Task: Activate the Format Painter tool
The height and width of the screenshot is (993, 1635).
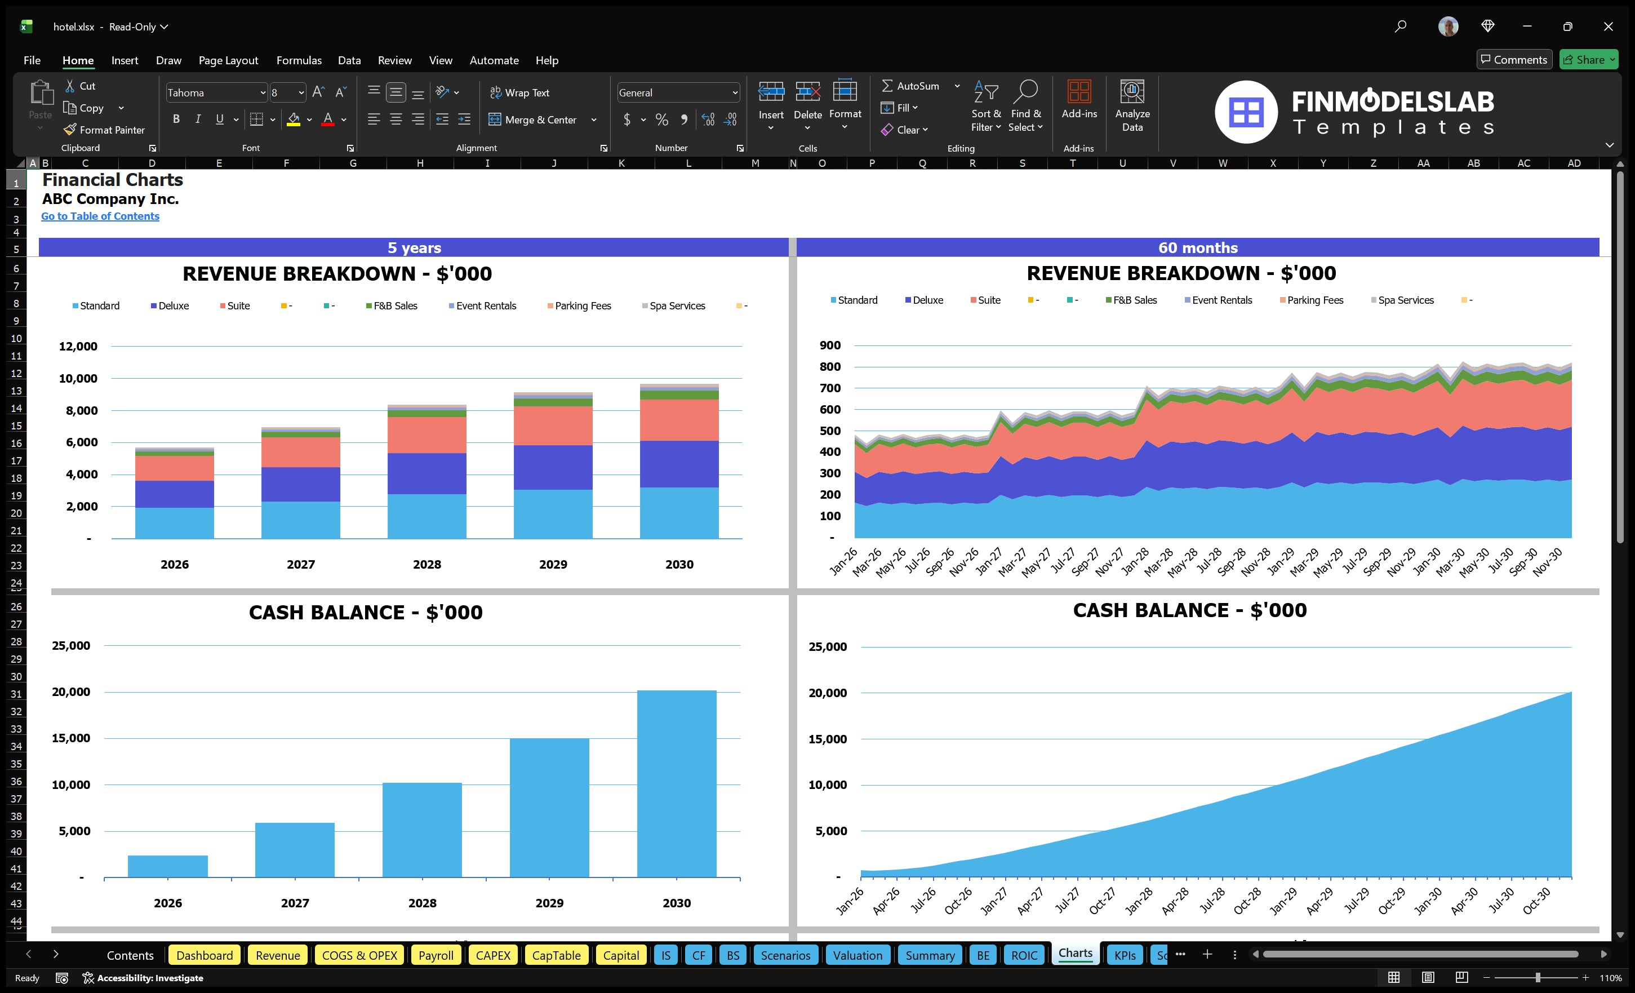Action: [104, 130]
